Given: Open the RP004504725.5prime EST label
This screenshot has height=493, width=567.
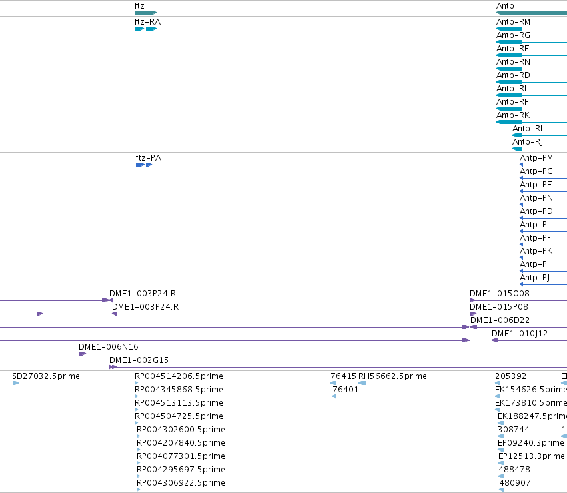Looking at the screenshot, I should (179, 416).
